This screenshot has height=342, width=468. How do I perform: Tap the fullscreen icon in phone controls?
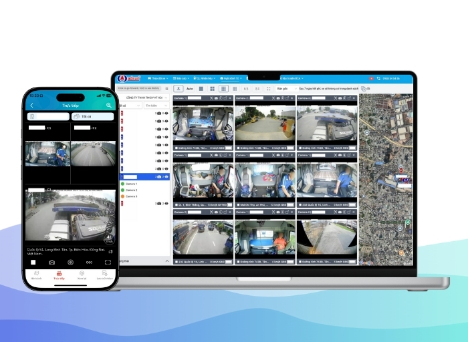pyautogui.click(x=107, y=263)
